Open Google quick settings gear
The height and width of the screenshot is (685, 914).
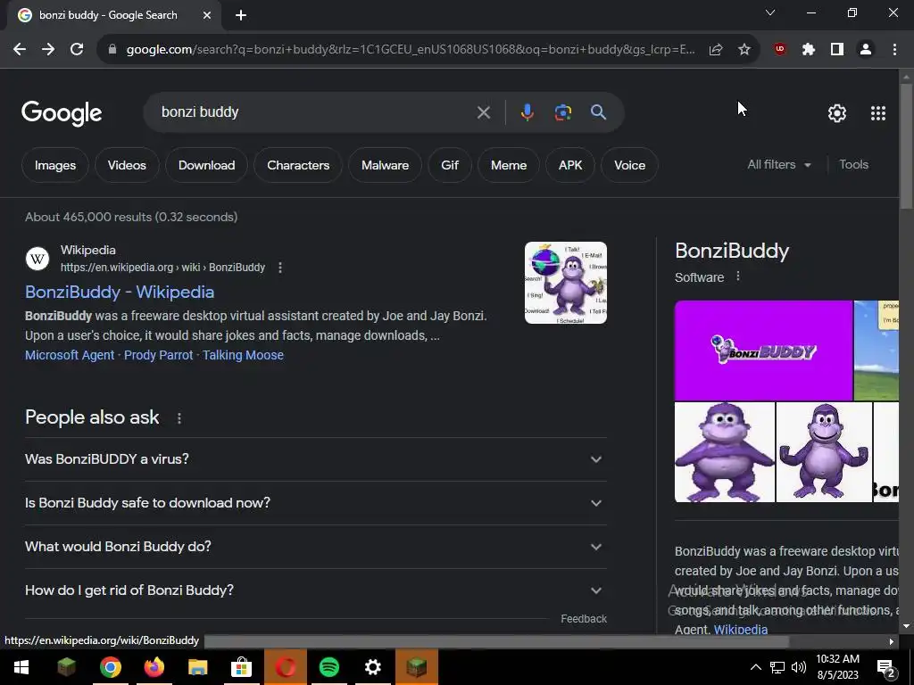837,113
